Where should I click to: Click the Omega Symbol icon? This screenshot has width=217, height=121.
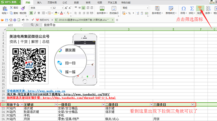tap(184, 9)
